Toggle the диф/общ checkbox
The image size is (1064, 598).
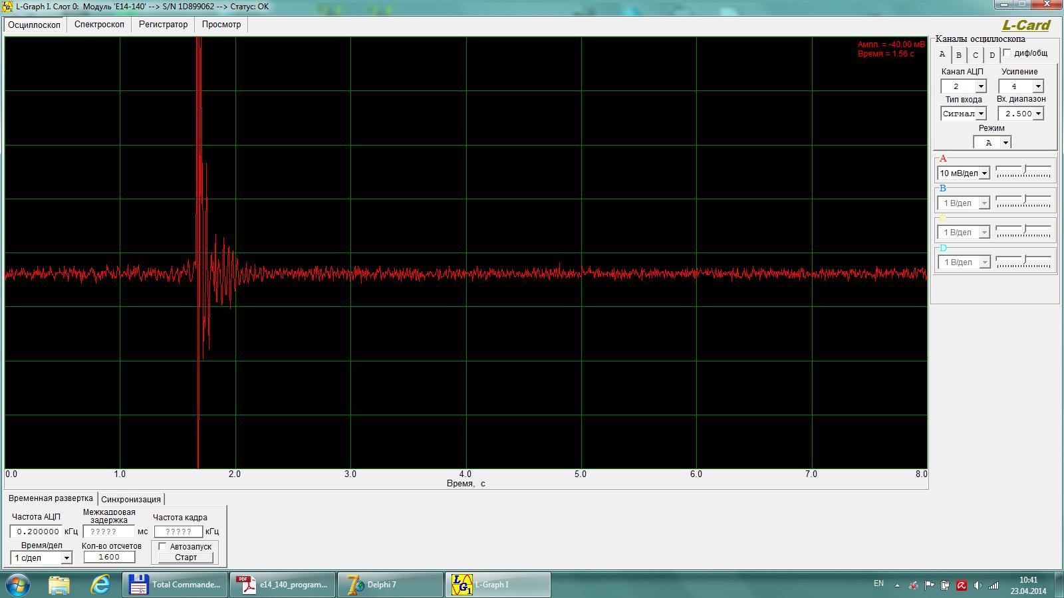point(1006,53)
